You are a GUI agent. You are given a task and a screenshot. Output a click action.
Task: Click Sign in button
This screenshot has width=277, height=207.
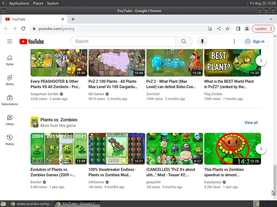(255, 42)
